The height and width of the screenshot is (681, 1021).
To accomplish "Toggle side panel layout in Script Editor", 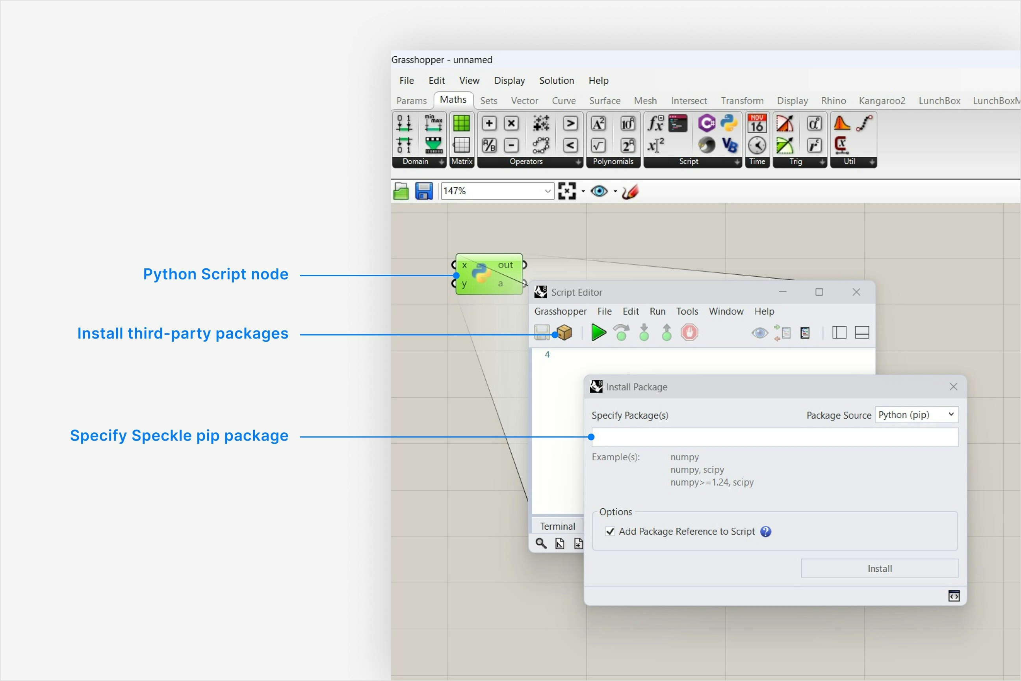I will click(839, 333).
